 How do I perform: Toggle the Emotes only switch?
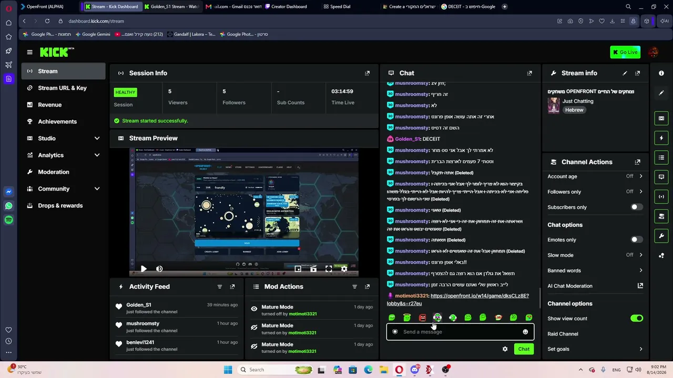(x=637, y=239)
